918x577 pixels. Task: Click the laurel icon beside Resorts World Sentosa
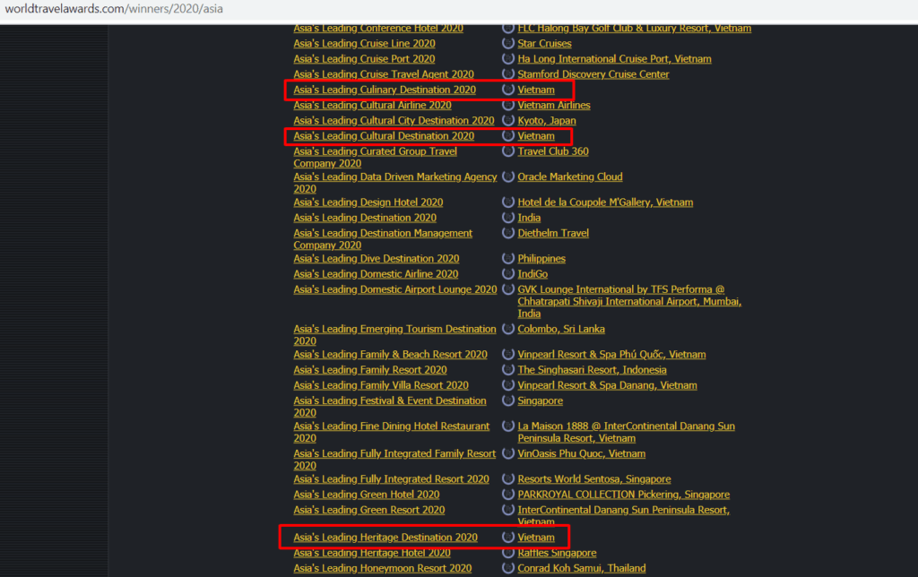pyautogui.click(x=508, y=478)
